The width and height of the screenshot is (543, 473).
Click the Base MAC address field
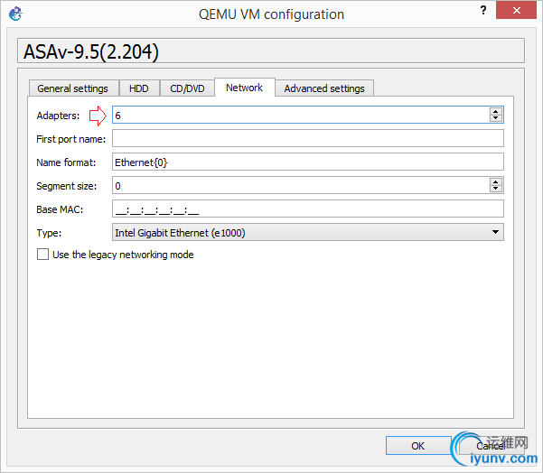[308, 209]
